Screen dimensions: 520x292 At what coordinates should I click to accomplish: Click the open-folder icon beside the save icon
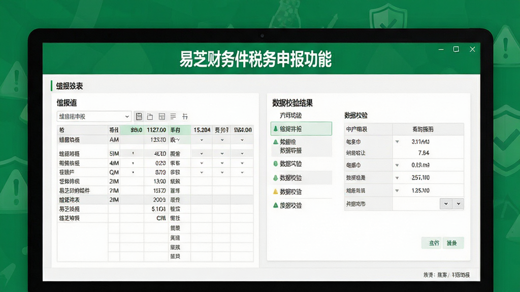(150, 117)
